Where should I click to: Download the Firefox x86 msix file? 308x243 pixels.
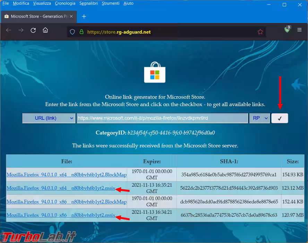point(61,215)
